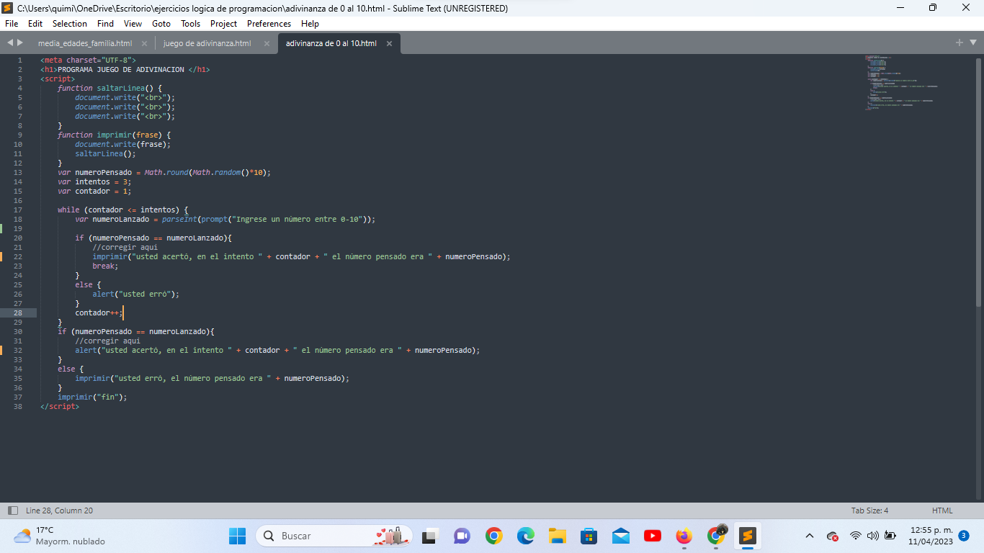Click imprimir("fin"); line
The height and width of the screenshot is (553, 984).
tap(92, 397)
